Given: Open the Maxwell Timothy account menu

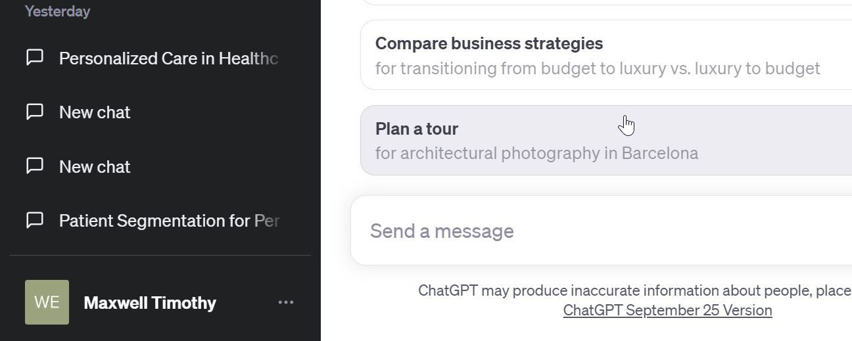Looking at the screenshot, I should click(x=150, y=303).
